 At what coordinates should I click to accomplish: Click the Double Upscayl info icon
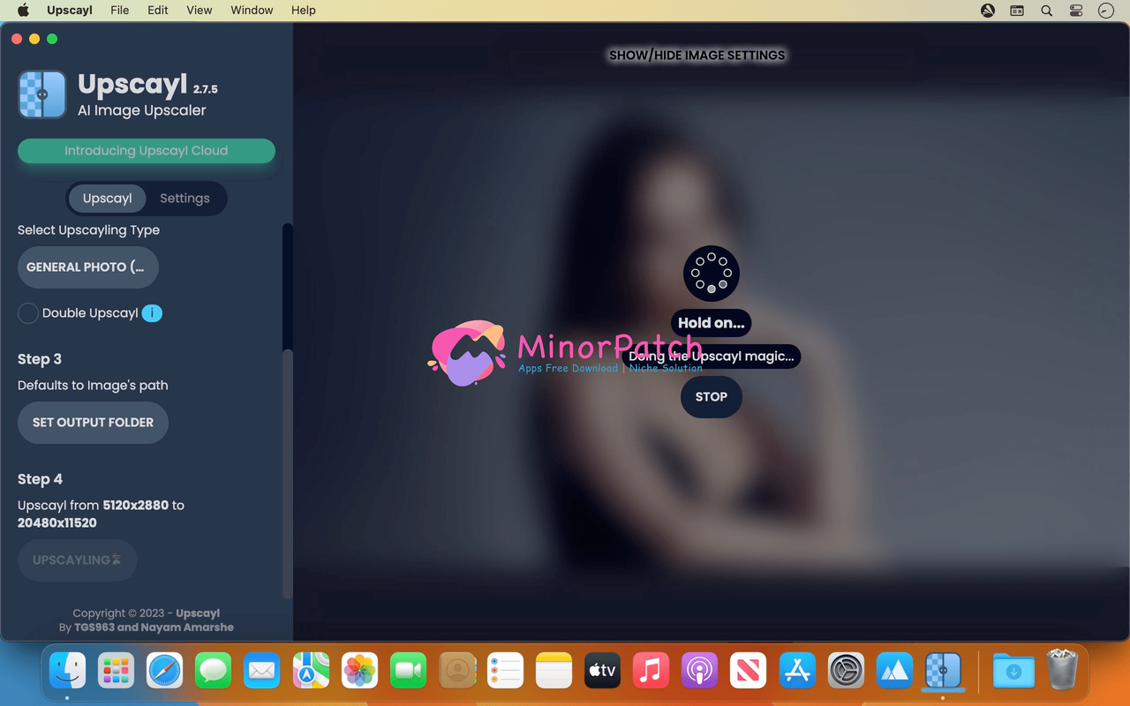coord(152,312)
